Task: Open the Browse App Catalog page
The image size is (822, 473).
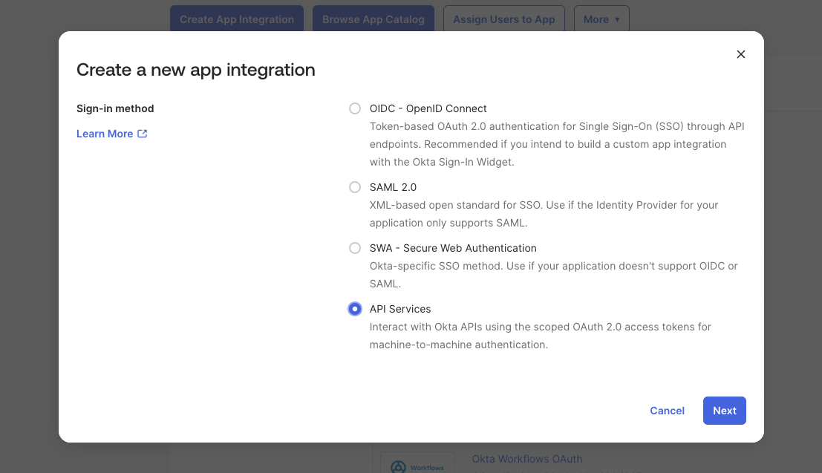Action: point(374,19)
